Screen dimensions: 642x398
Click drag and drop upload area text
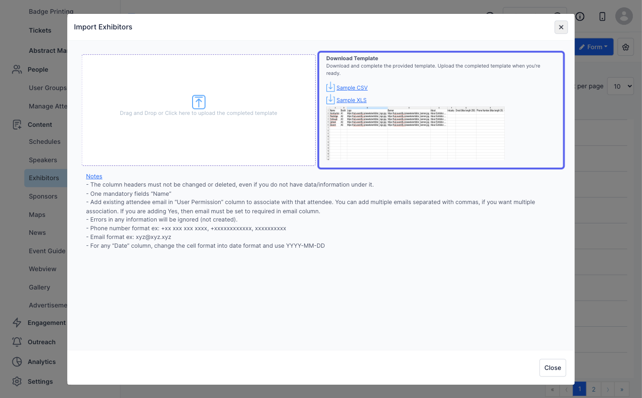199,113
